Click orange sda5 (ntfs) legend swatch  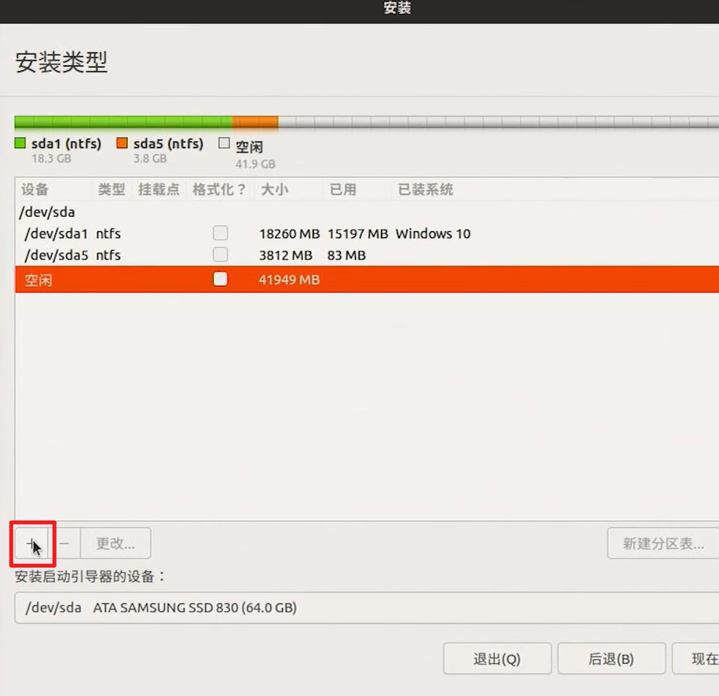click(122, 143)
